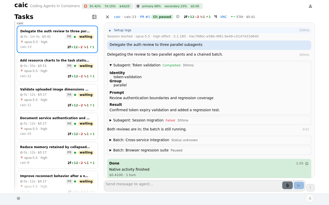Click the 57kt token count in header
Viewport: 329px width, 205px height.
click(240, 17)
